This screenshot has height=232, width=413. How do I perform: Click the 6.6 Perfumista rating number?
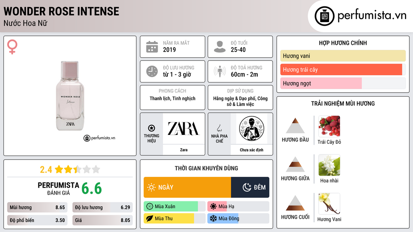click(x=92, y=188)
